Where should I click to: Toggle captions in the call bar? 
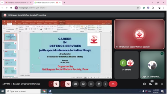(91, 84)
